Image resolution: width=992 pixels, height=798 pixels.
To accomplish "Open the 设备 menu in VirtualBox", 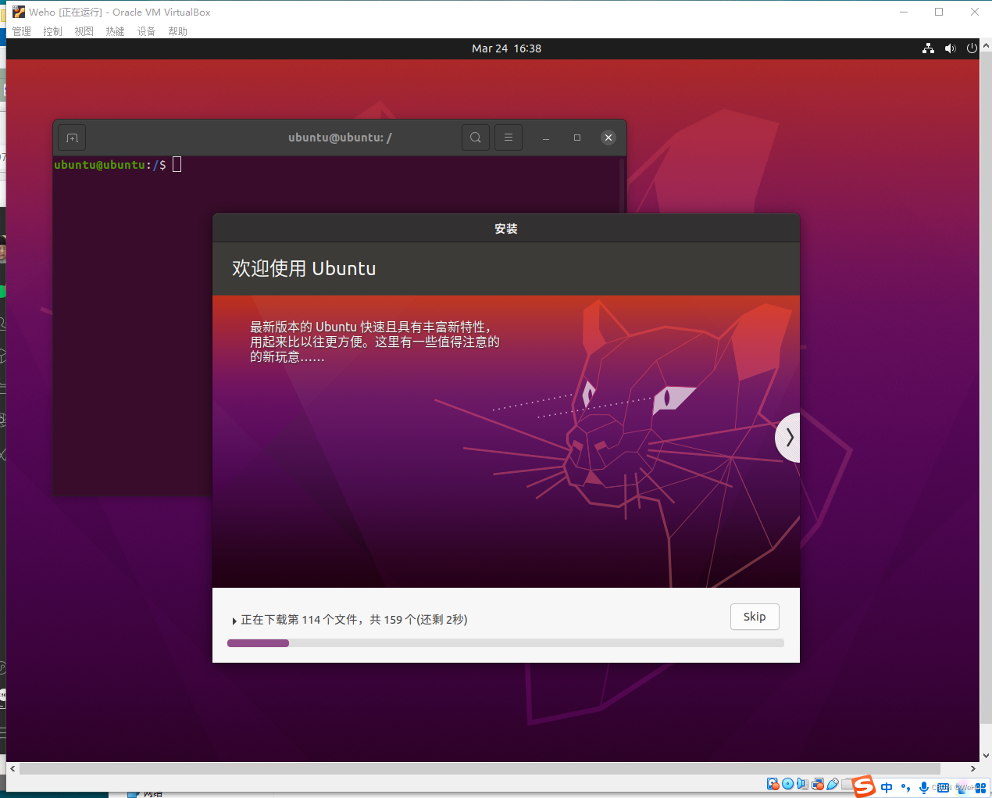I will (x=147, y=31).
